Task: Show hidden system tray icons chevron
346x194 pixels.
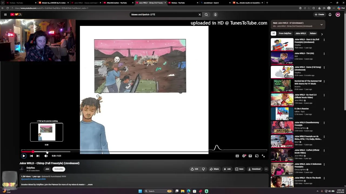Action: tap(318, 191)
